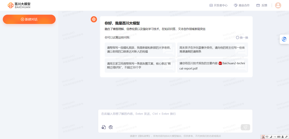289x139 pixels.
Task: Toggle the punctuation mode in the IME bar
Action: coord(275,137)
